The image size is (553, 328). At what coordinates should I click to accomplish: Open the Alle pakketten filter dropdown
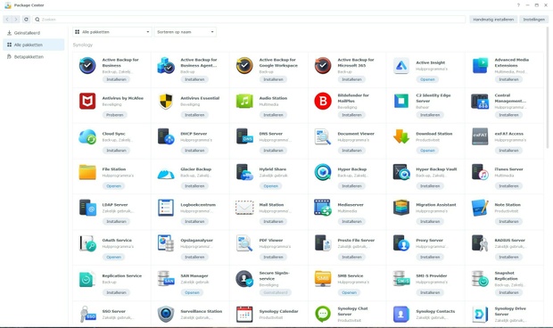[112, 32]
